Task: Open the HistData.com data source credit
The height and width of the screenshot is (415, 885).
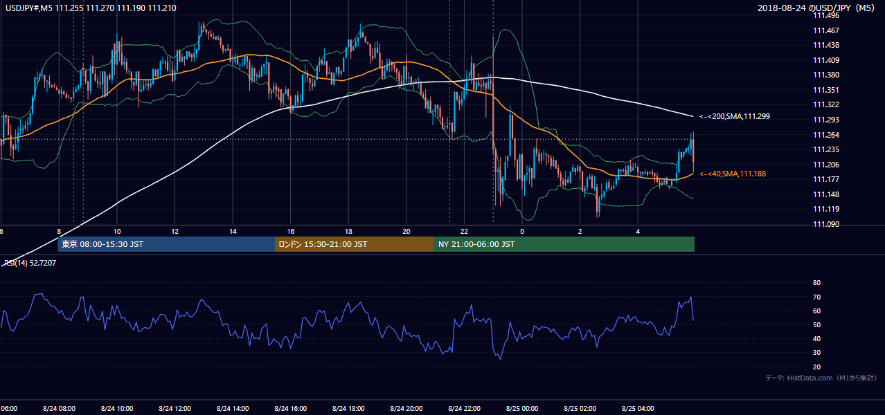Action: 821,378
